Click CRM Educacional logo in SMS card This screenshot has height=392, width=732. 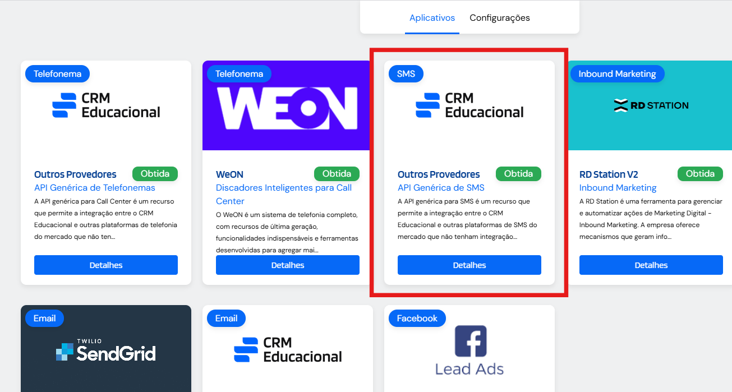tap(469, 105)
